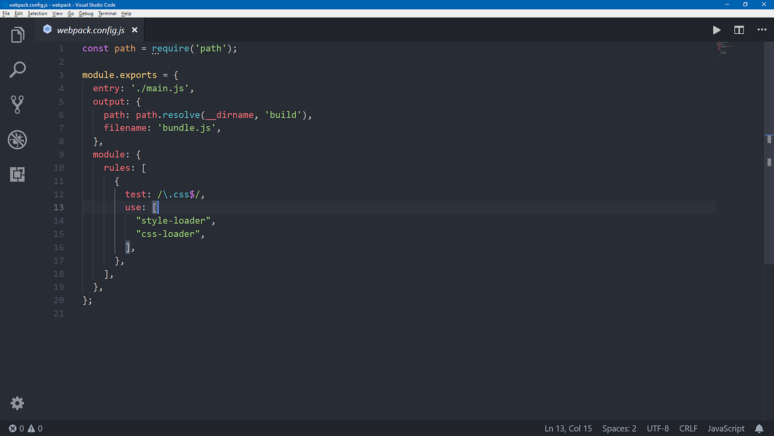Open the File menu
The height and width of the screenshot is (436, 774).
coord(6,13)
